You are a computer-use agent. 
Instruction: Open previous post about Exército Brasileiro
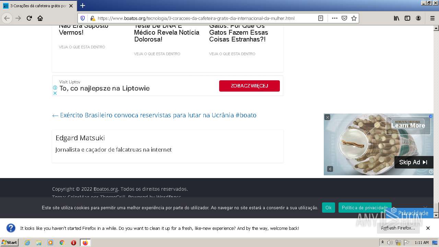pyautogui.click(x=154, y=115)
